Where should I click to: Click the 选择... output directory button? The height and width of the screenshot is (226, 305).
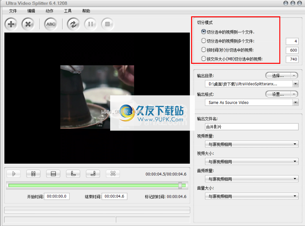pyautogui.click(x=278, y=75)
